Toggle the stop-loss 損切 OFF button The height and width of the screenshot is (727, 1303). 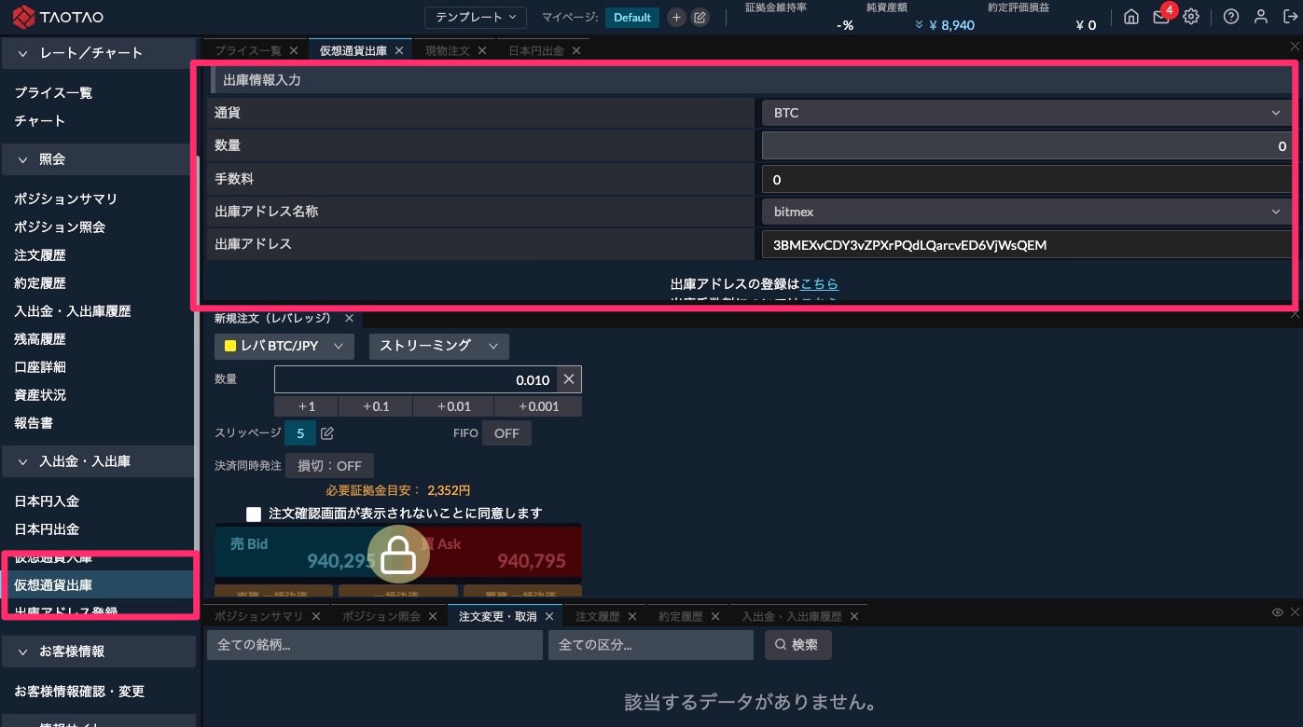[x=329, y=466]
